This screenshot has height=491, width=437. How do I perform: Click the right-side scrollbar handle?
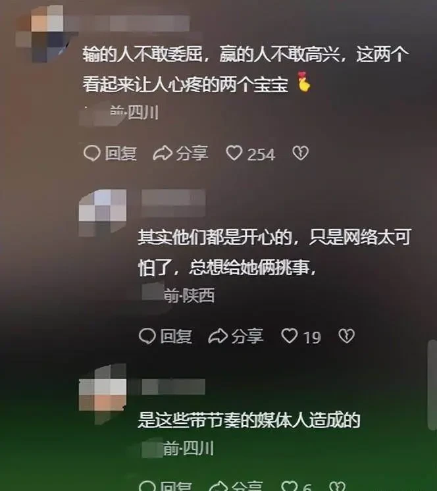click(x=432, y=385)
